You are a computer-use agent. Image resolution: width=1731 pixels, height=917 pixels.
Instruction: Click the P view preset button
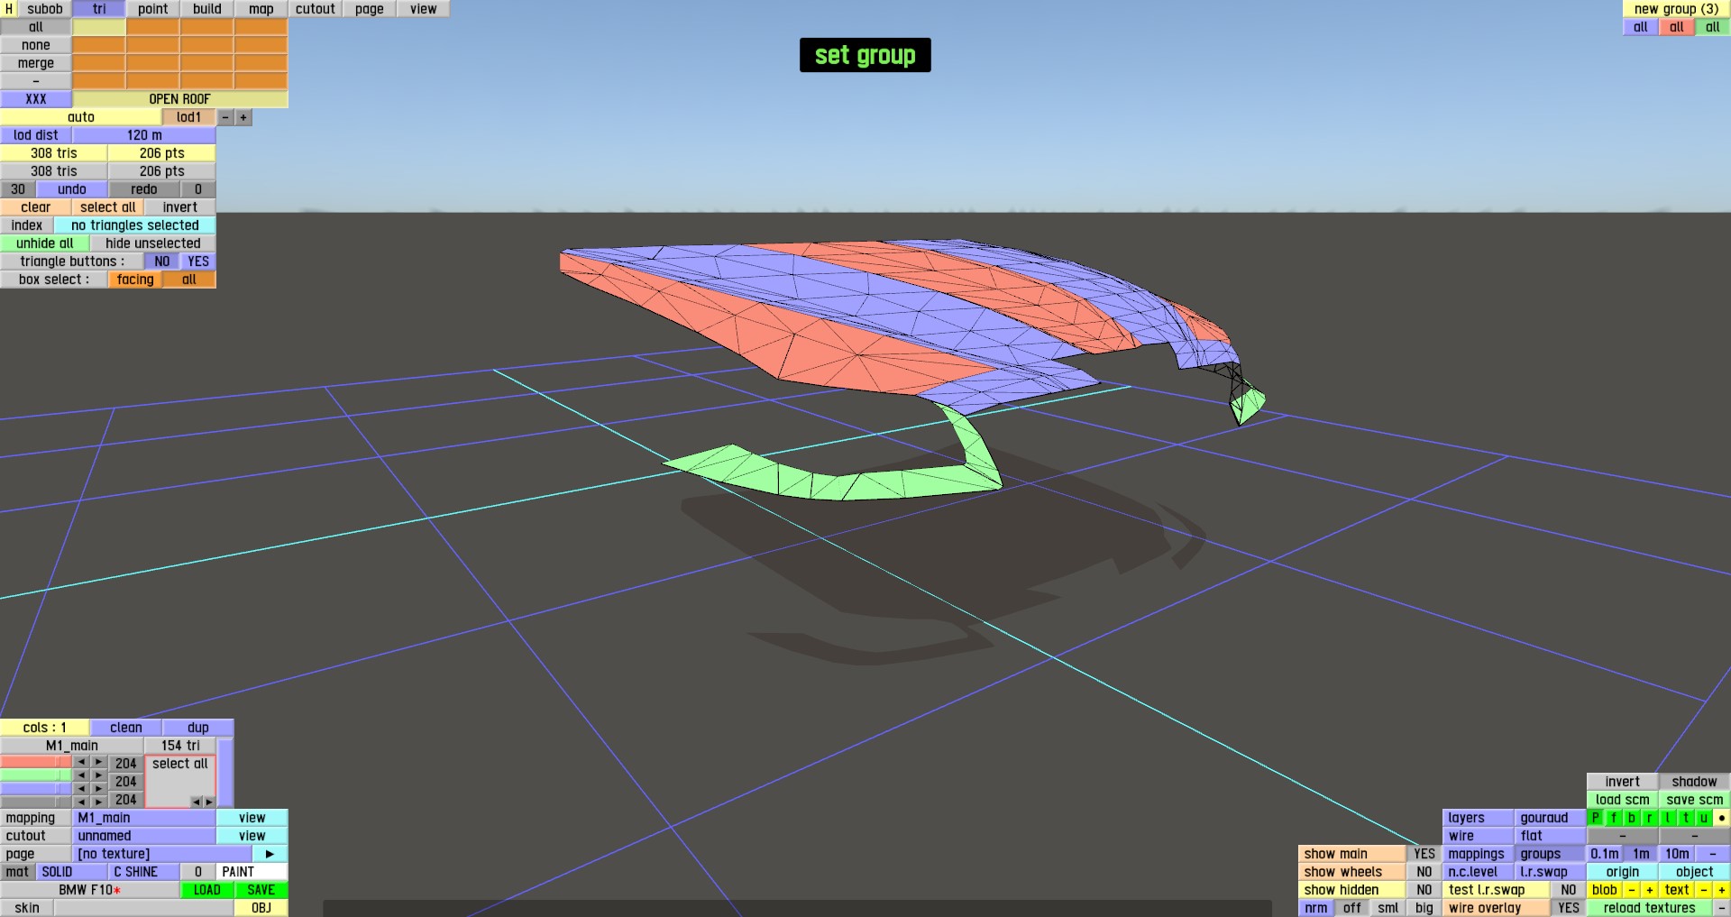point(1596,818)
